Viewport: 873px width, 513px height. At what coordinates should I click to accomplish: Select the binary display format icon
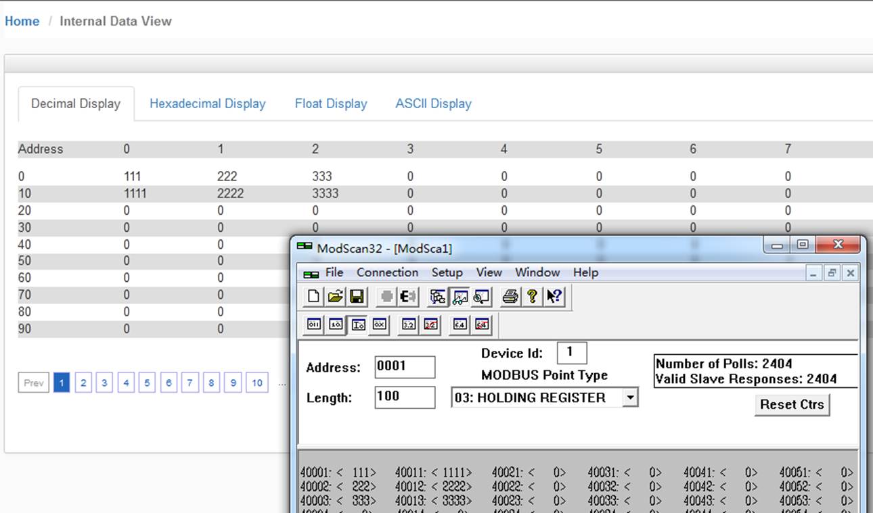tap(314, 324)
